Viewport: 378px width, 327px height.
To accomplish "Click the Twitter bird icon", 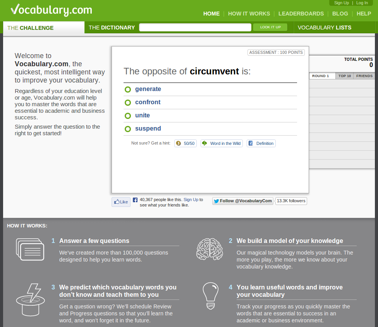I will (216, 201).
